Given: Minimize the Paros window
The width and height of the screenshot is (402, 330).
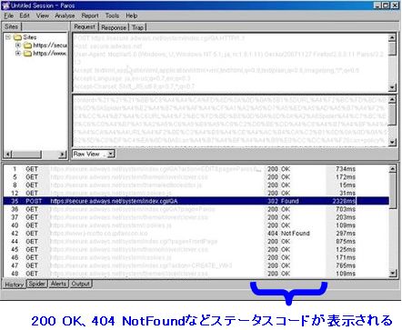Looking at the screenshot, I should click(x=377, y=5).
